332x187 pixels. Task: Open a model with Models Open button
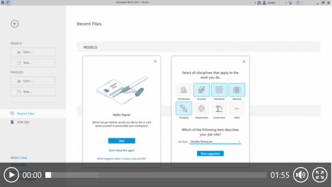(33, 52)
